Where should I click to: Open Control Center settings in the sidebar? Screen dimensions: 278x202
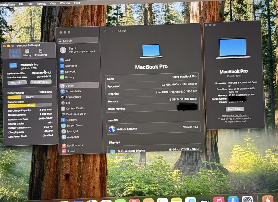pos(73,108)
